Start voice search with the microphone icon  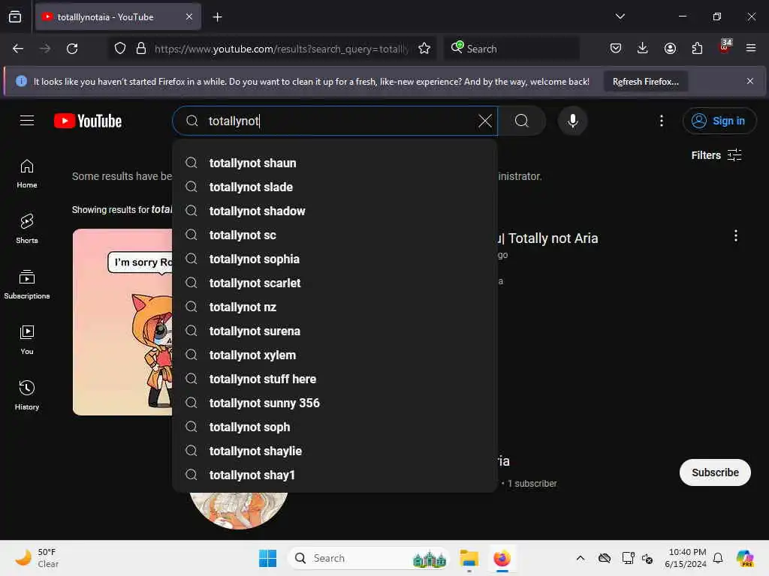click(x=572, y=121)
